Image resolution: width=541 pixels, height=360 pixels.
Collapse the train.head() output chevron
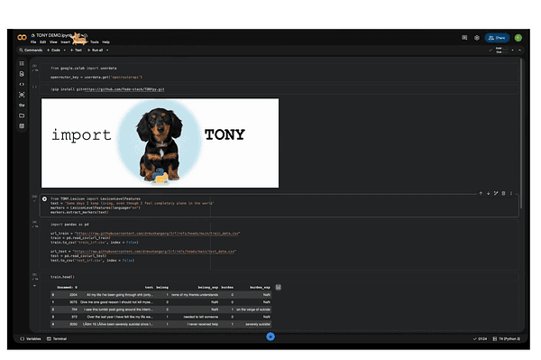(34, 285)
